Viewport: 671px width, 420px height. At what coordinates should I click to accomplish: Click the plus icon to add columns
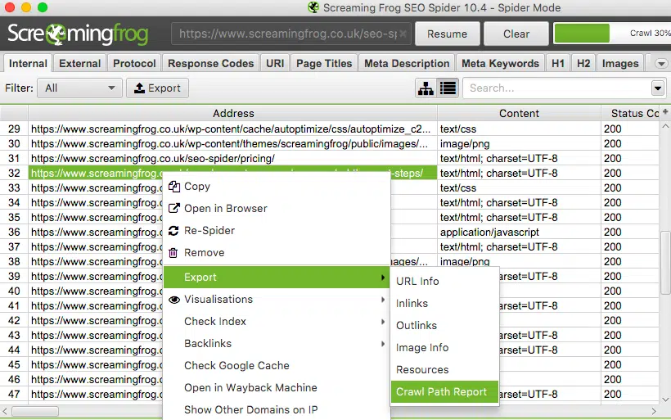click(x=665, y=111)
